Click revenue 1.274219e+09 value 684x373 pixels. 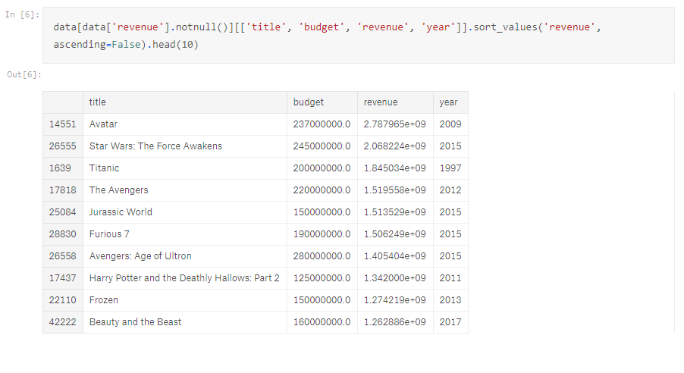point(396,300)
